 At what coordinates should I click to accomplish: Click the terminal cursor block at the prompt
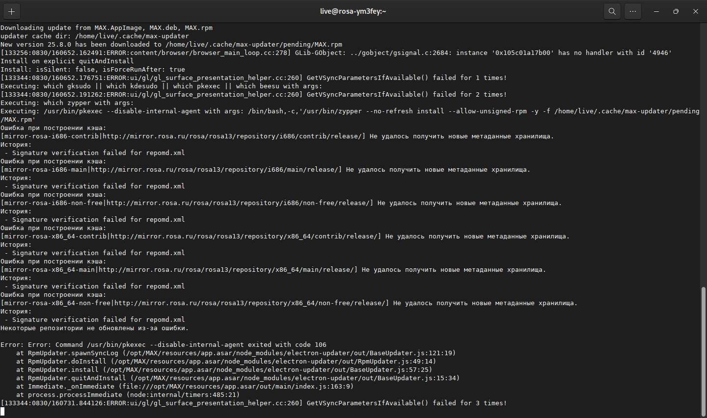click(2, 411)
